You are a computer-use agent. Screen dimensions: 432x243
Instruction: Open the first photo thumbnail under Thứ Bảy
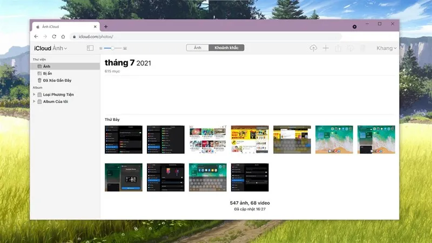124,139
